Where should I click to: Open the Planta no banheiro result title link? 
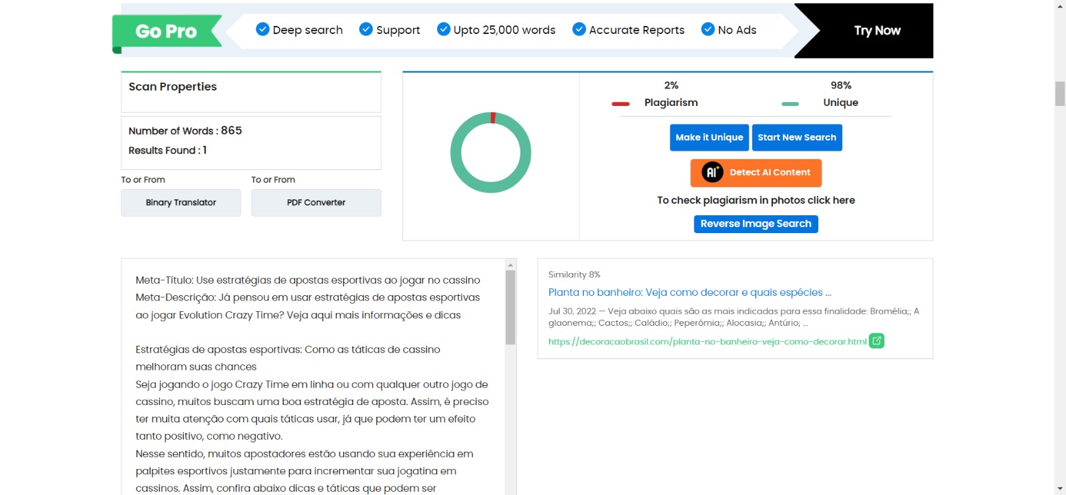coord(690,292)
